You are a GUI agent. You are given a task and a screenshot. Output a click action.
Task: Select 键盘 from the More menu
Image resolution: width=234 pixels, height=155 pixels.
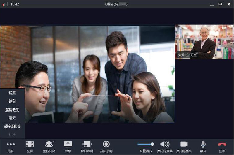(x=12, y=101)
